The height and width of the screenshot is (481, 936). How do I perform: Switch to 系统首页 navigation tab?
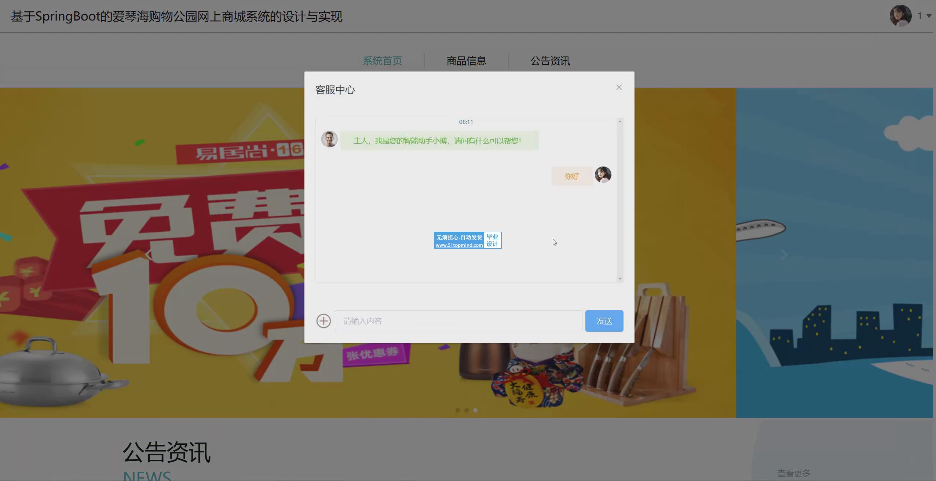[382, 61]
